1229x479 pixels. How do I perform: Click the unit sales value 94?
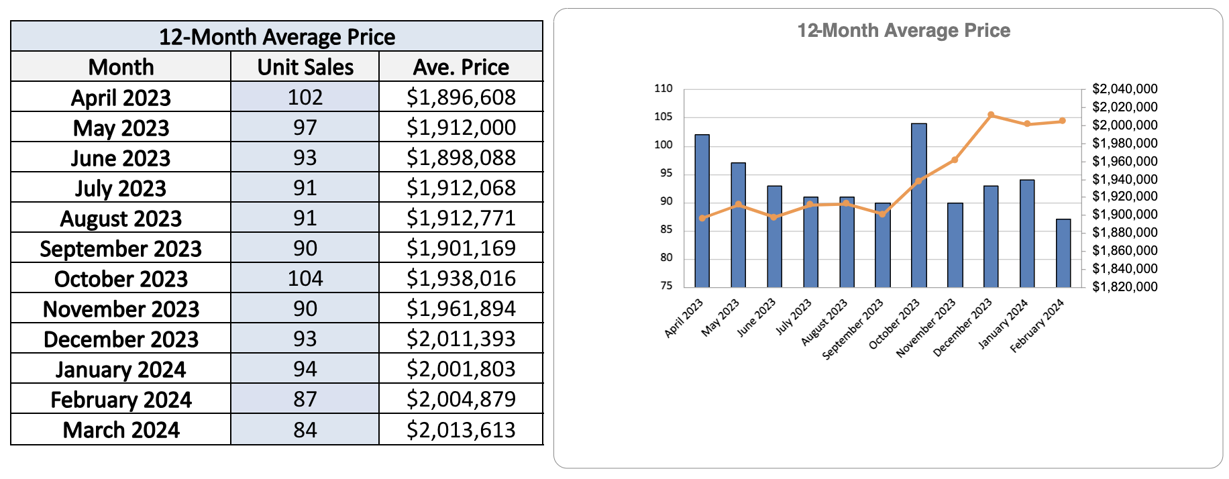pos(305,369)
